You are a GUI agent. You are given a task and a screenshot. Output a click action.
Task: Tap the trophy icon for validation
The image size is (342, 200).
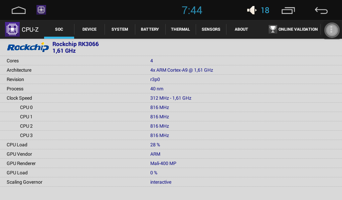tap(273, 29)
